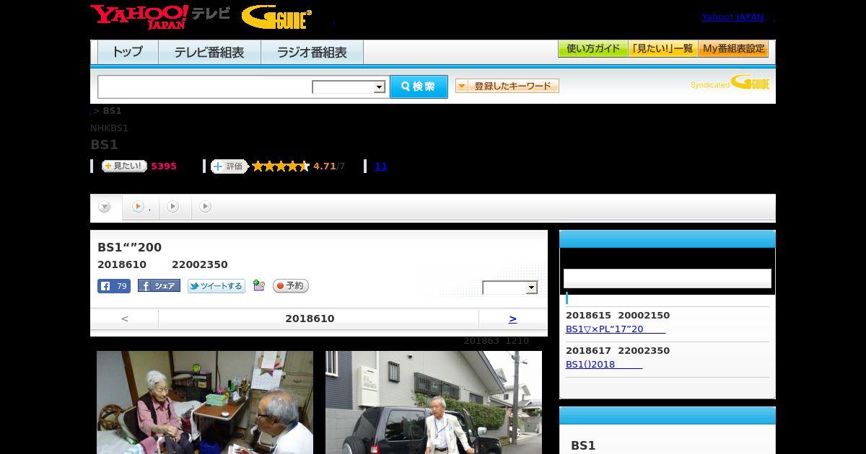Image resolution: width=866 pixels, height=454 pixels.
Task: Click the 5395 want-to-watch count
Action: coord(164,166)
